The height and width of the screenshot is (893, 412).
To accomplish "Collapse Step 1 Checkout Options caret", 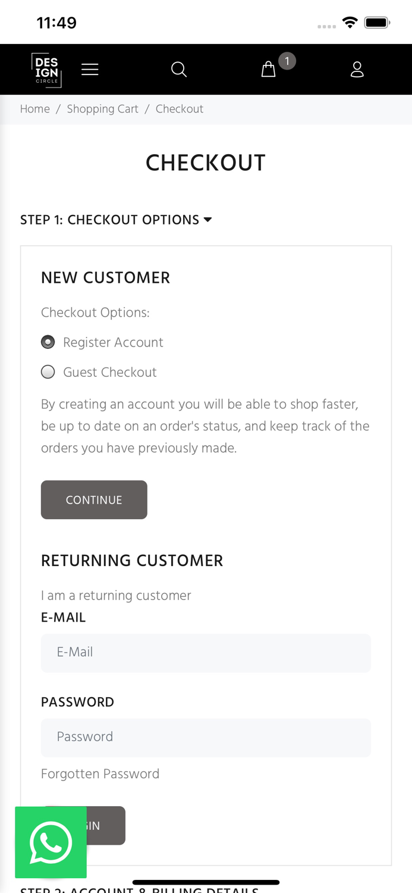I will point(207,220).
